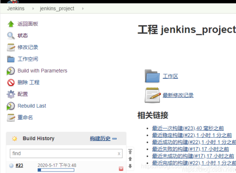
Task: Open 配置 in the side menu
Action: (x=23, y=94)
